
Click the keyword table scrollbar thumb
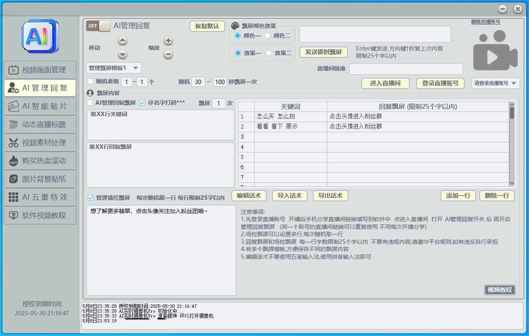click(x=512, y=112)
